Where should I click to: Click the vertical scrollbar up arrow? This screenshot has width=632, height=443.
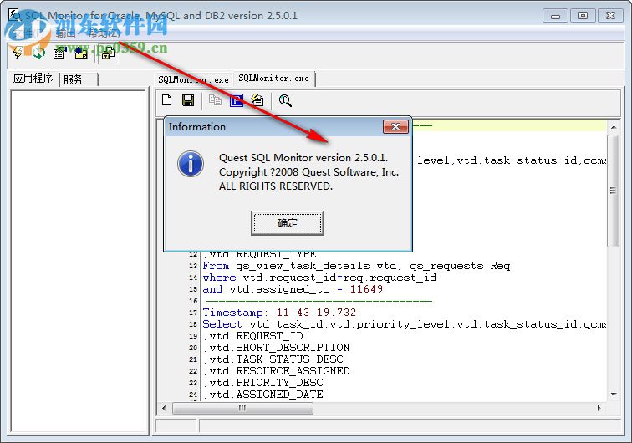(614, 127)
